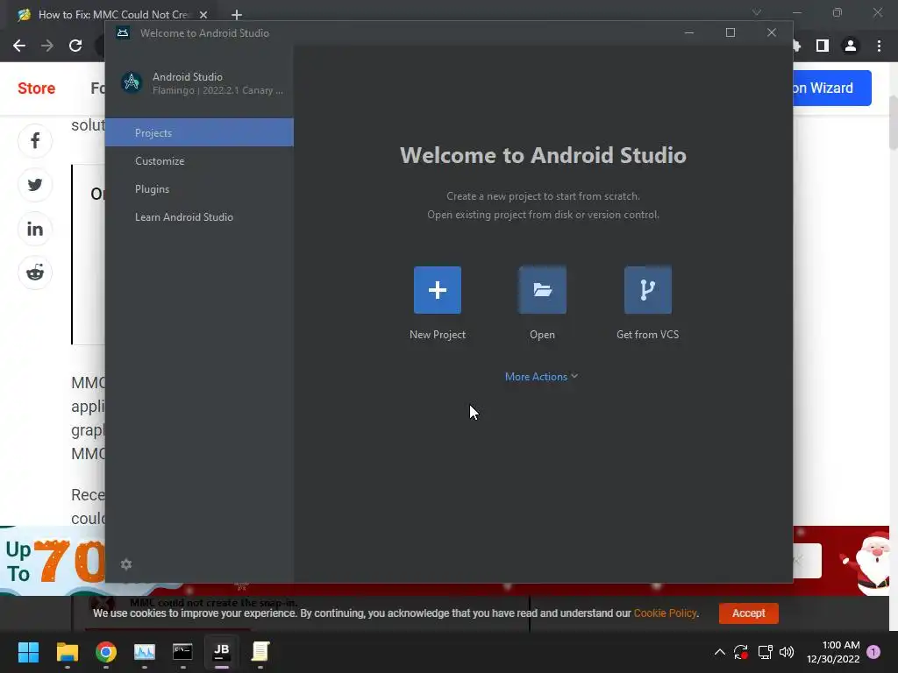The height and width of the screenshot is (673, 898).
Task: Open File Explorer from taskbar
Action: click(67, 652)
